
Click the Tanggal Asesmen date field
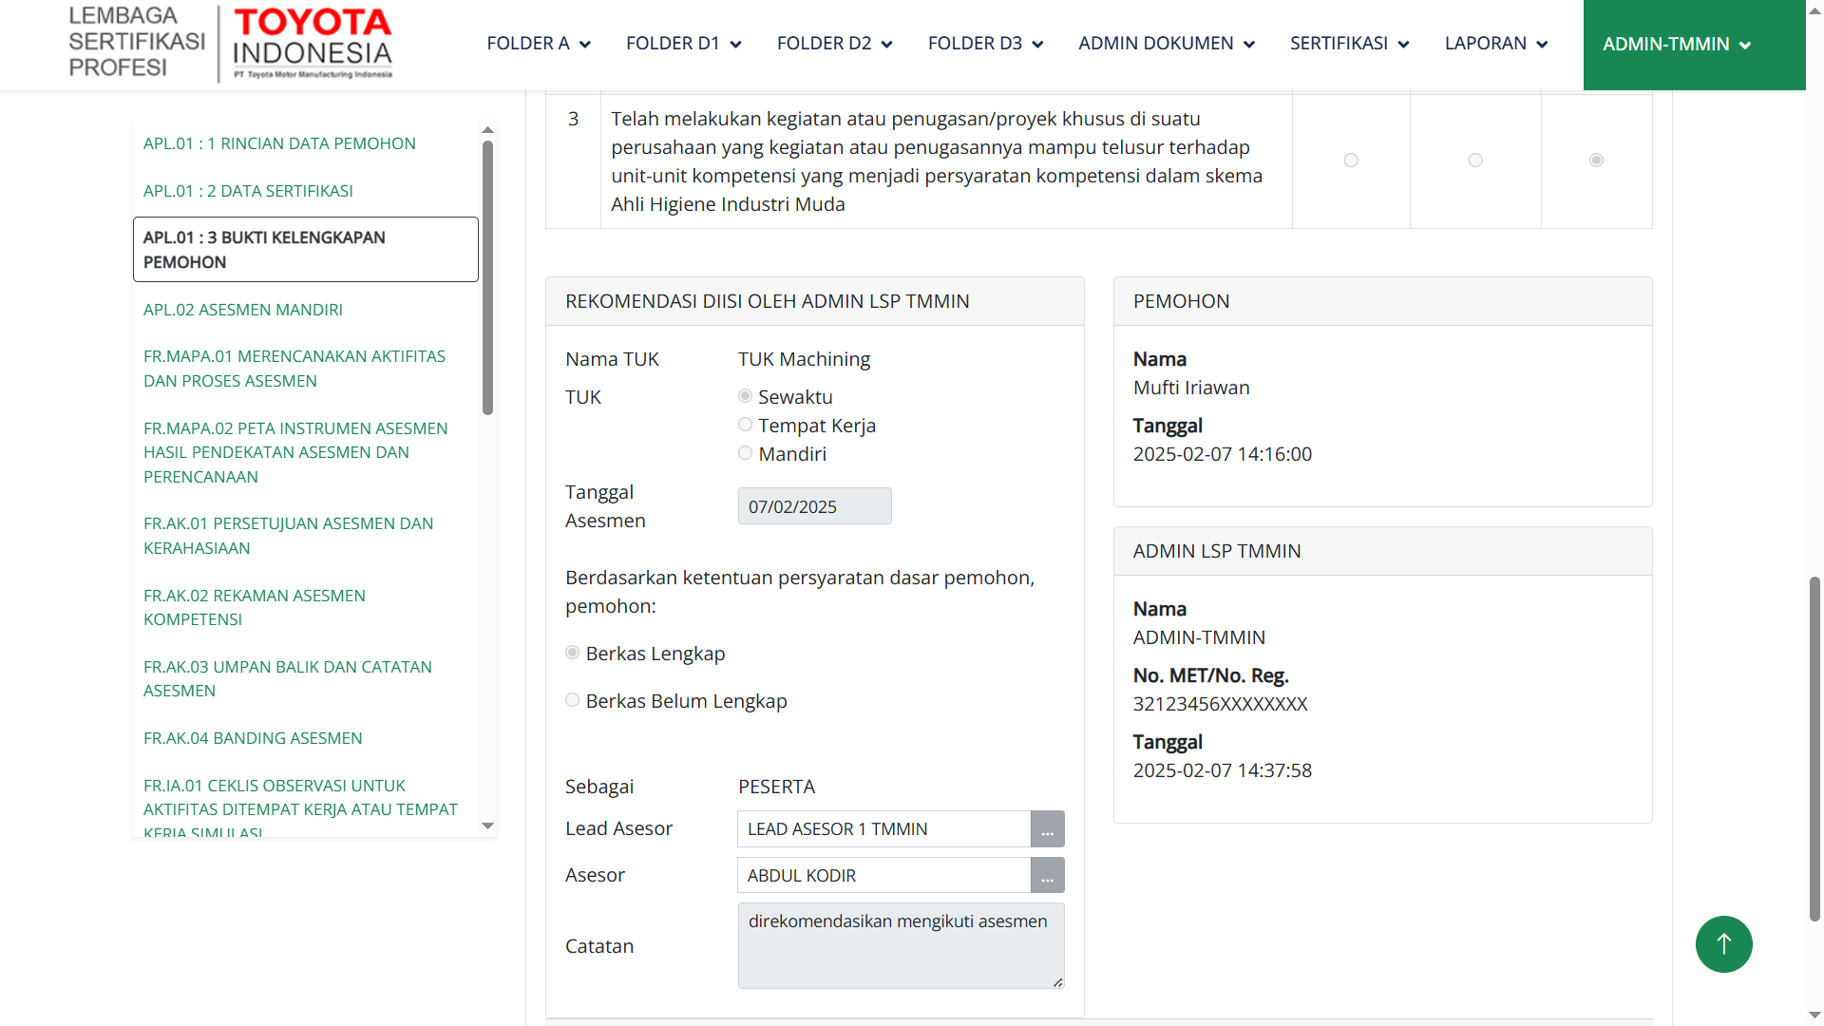pyautogui.click(x=814, y=506)
